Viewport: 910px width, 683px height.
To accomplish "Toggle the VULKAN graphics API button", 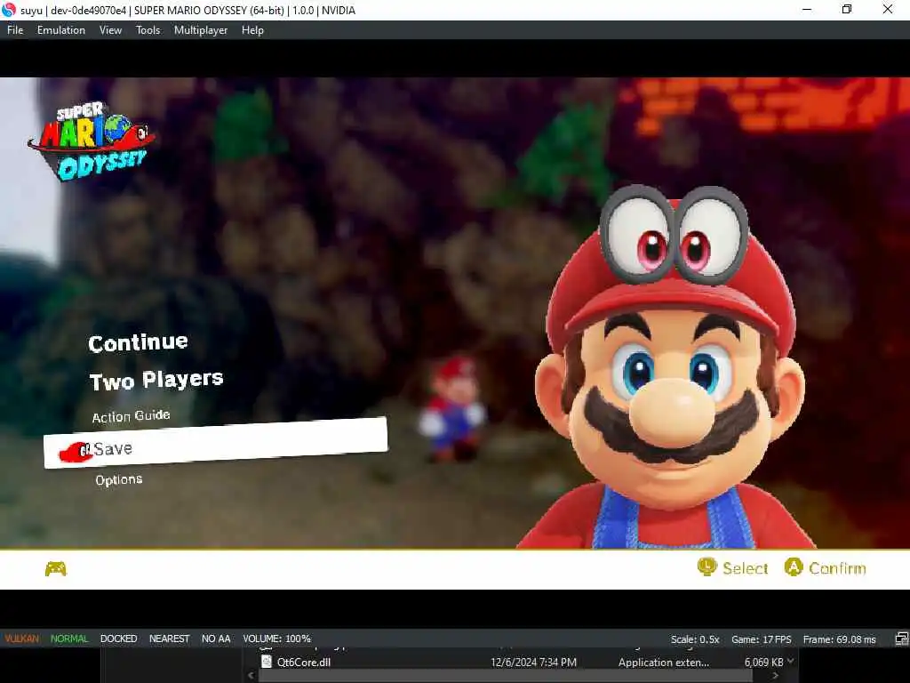I will point(22,639).
